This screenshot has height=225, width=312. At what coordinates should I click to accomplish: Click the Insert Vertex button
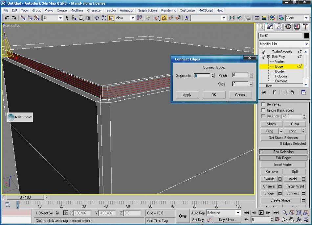283,164
